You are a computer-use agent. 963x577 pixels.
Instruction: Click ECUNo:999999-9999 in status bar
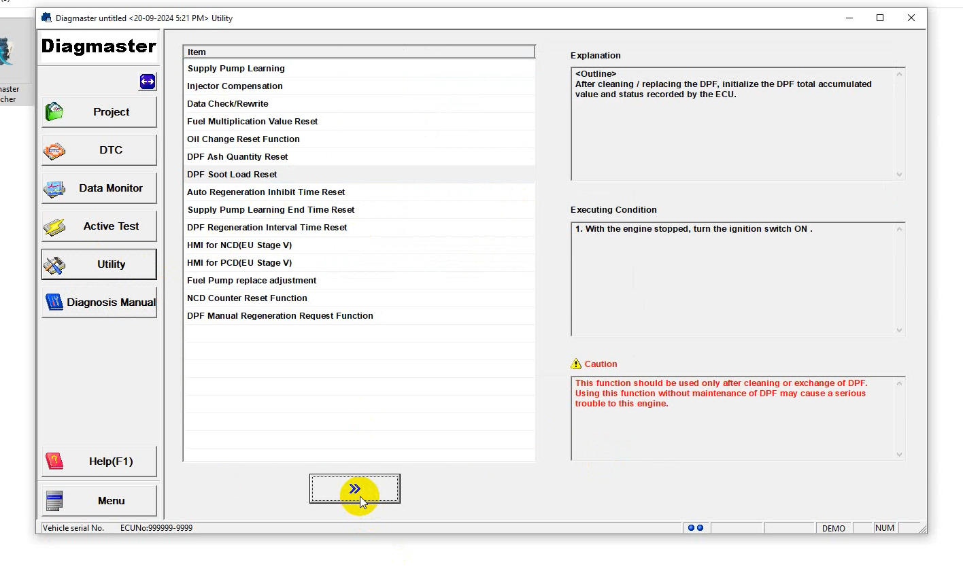pyautogui.click(x=156, y=528)
